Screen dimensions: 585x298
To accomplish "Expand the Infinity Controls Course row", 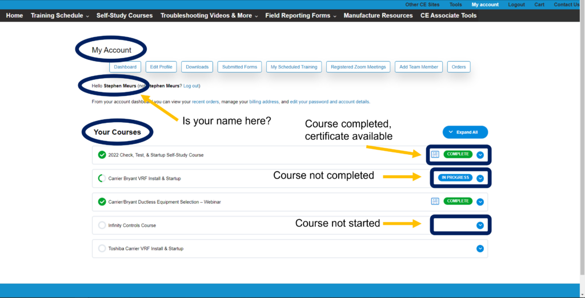I will coord(480,225).
